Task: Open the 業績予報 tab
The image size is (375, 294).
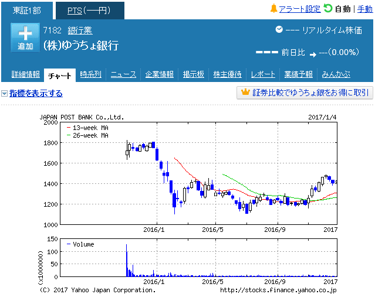Action: (x=299, y=74)
